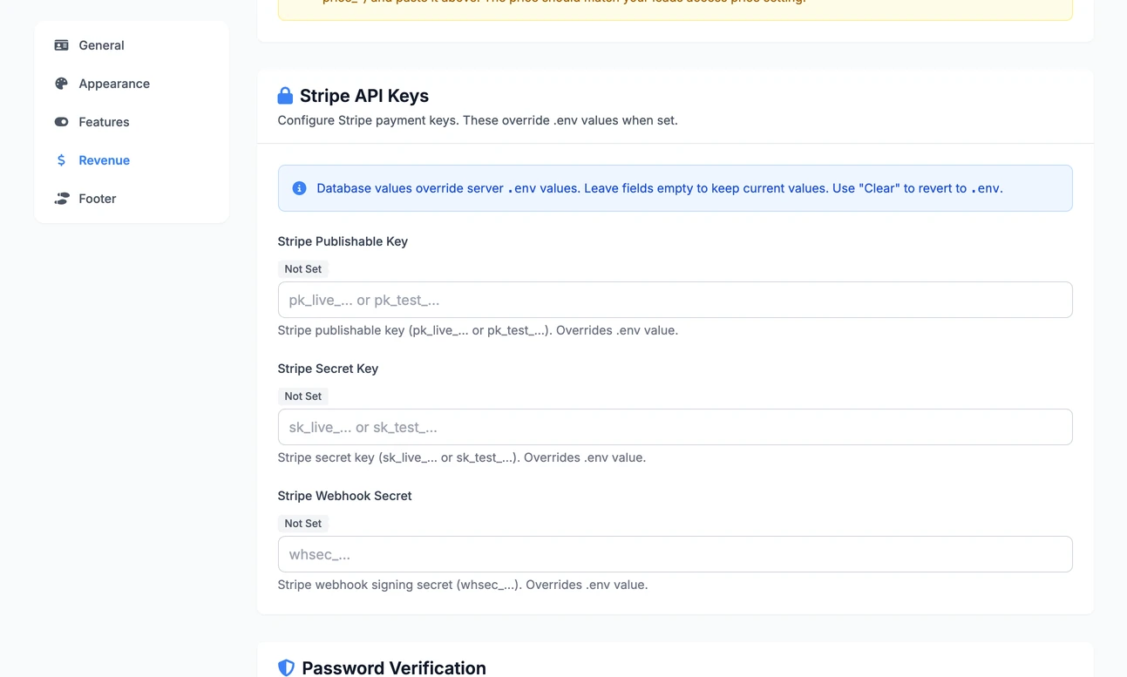Click the 'Database values override server' notice text
Screen dimensions: 1127x677
pos(660,188)
